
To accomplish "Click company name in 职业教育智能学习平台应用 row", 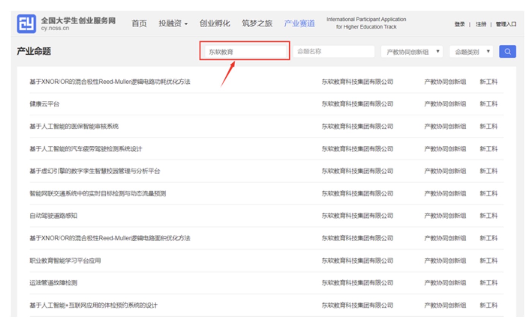I will click(x=357, y=261).
